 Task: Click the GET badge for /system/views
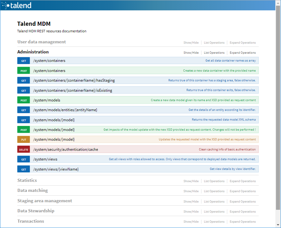pos(24,160)
